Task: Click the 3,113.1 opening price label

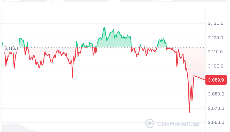Action: point(11,48)
